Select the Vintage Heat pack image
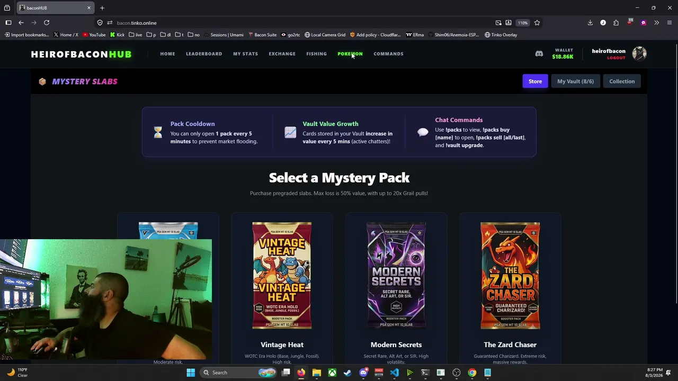 pyautogui.click(x=282, y=275)
